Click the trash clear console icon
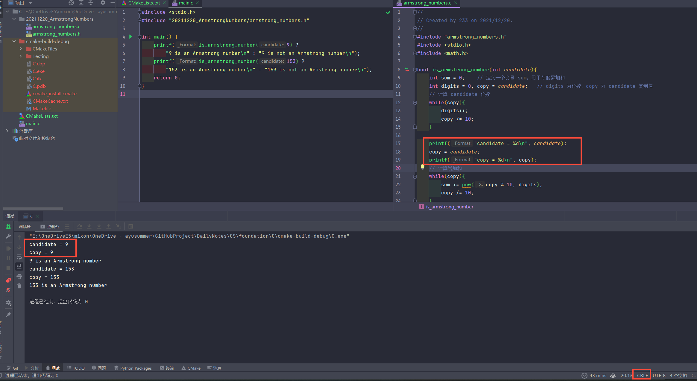Screen dimensions: 697x381 point(19,286)
